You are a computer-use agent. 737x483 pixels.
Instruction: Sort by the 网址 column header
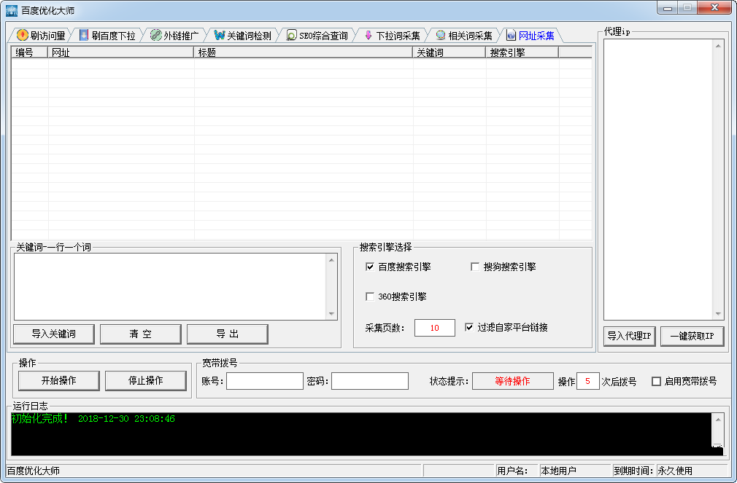click(x=121, y=52)
